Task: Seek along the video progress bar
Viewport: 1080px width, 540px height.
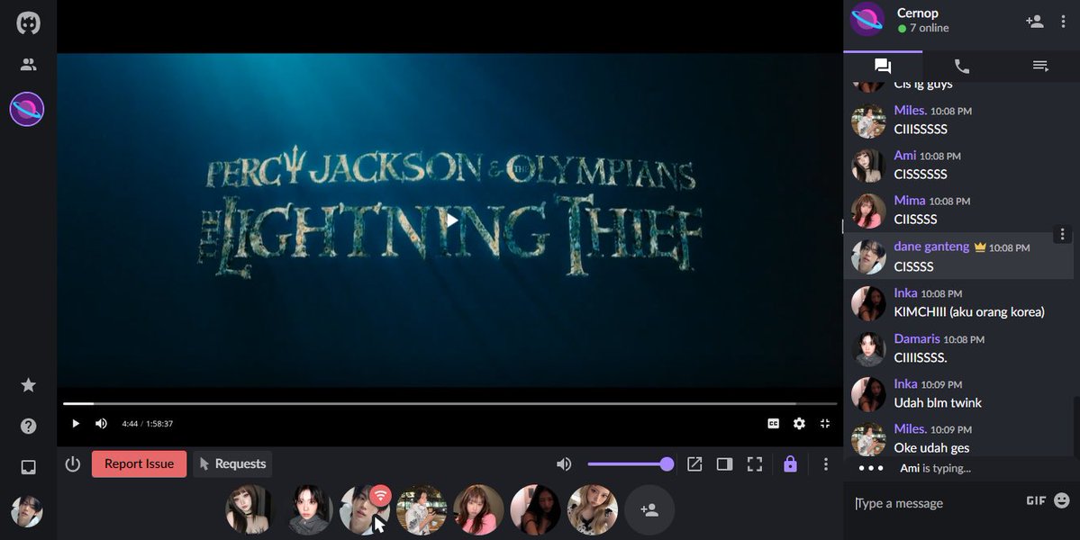Action: [450, 403]
